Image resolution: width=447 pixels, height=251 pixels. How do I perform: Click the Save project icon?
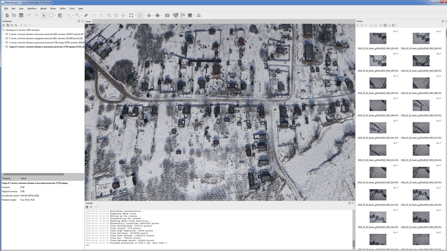[x=21, y=15]
